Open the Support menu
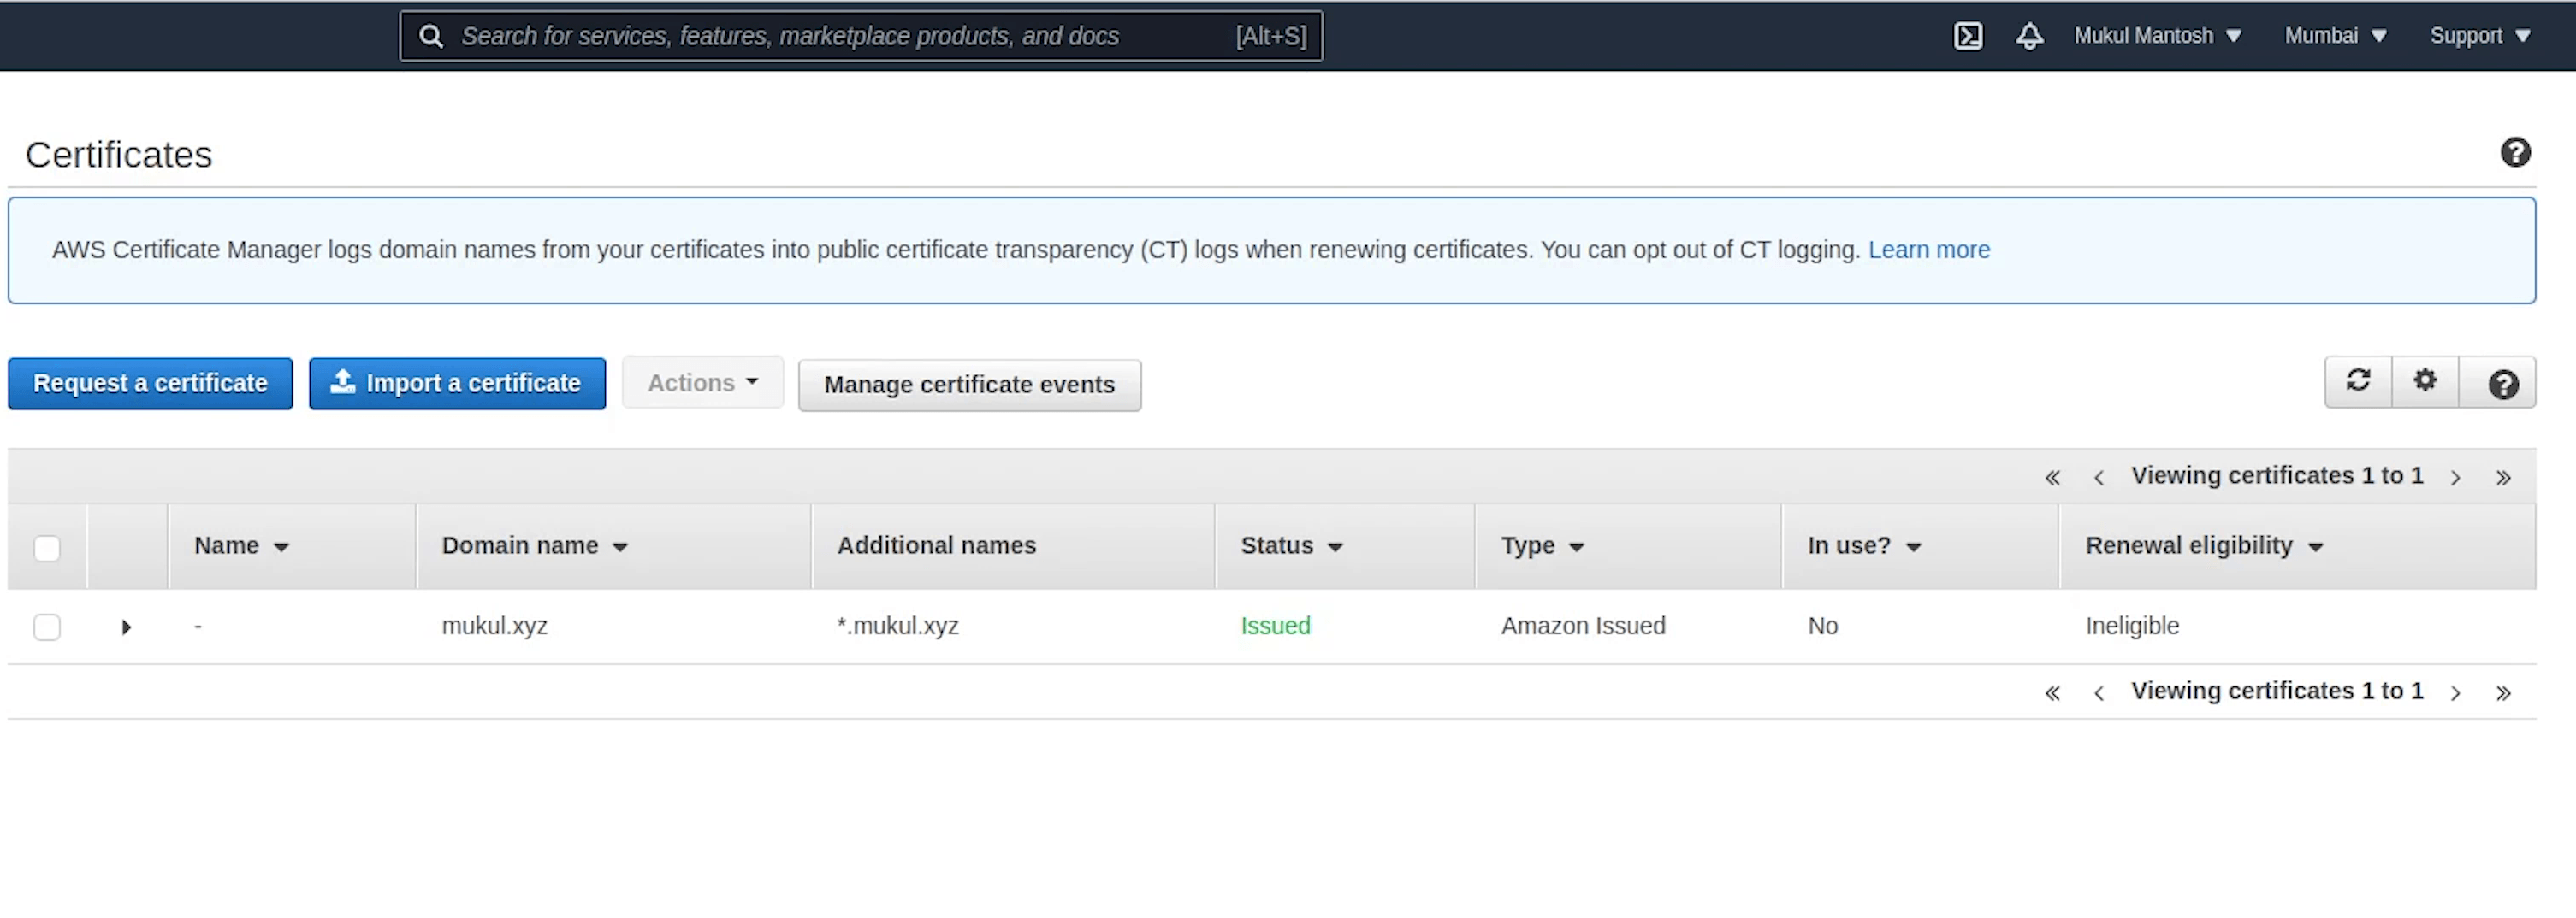The height and width of the screenshot is (918, 2576). tap(2479, 36)
